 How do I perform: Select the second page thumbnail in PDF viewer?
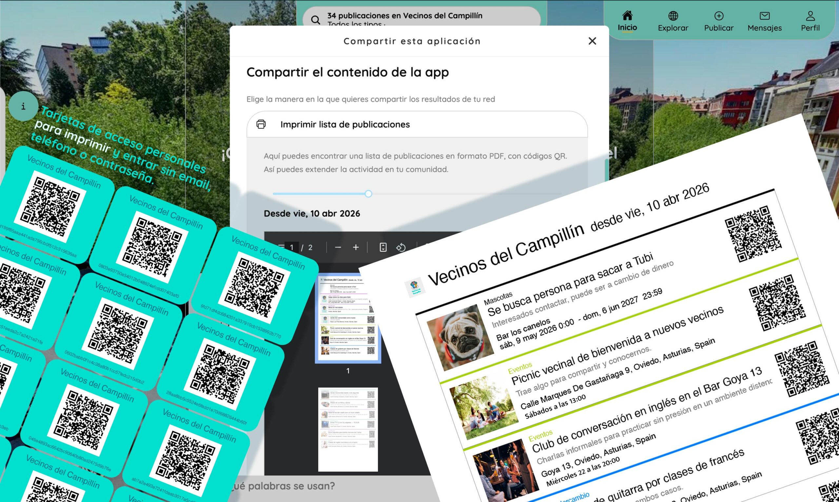tap(348, 429)
